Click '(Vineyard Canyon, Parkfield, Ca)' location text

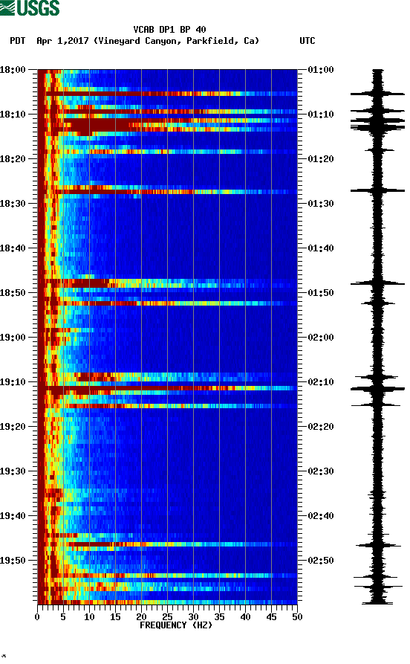click(x=177, y=41)
